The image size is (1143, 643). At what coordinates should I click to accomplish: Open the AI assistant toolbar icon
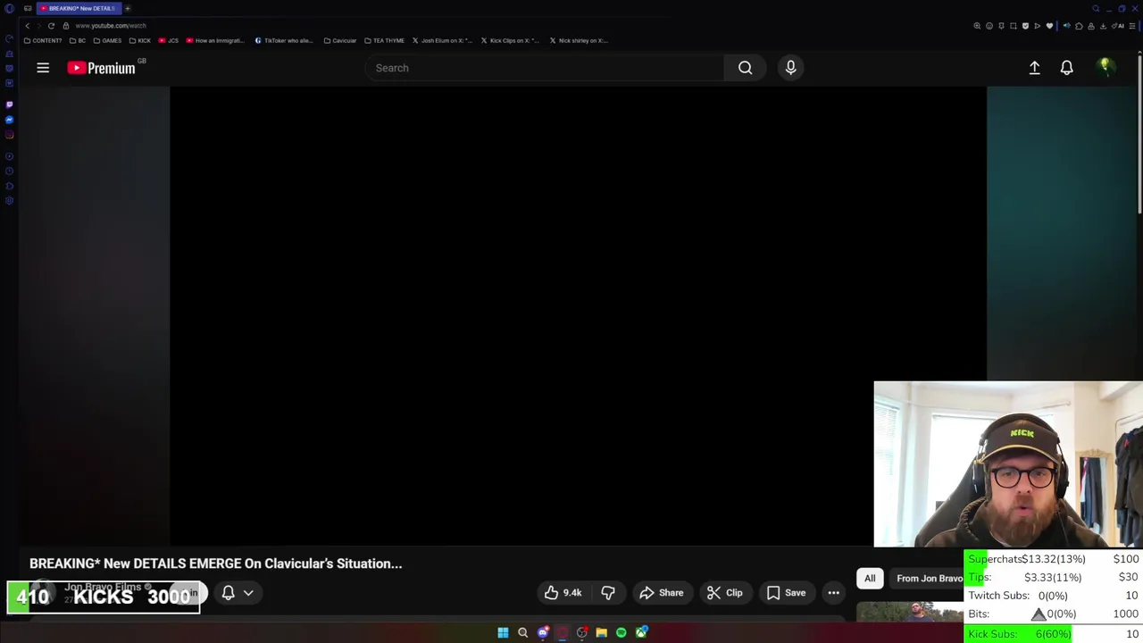pyautogui.click(x=1118, y=26)
